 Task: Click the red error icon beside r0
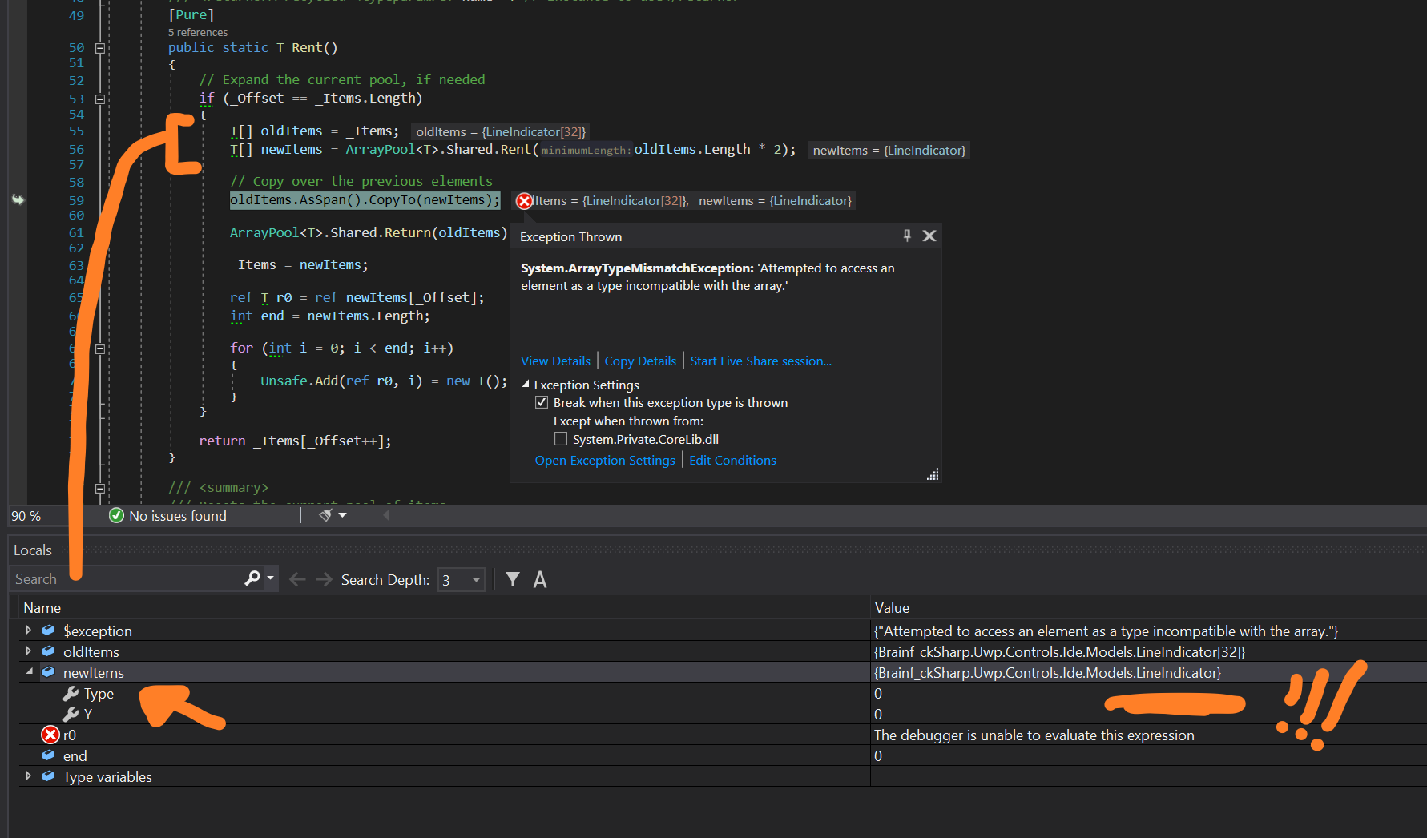tap(50, 735)
